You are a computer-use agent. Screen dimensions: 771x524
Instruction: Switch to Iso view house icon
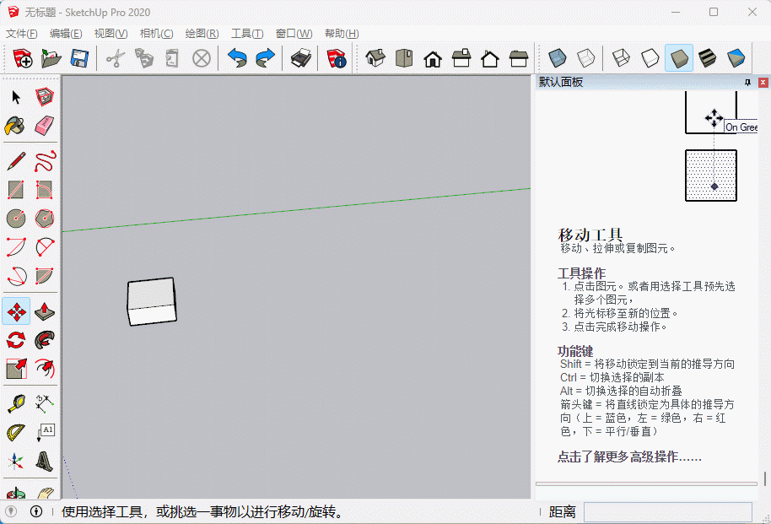[375, 58]
